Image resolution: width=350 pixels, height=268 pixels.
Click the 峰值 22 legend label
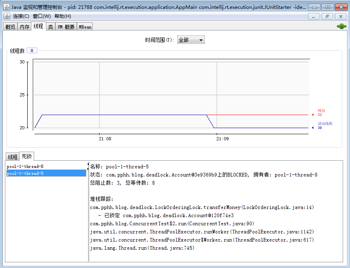pyautogui.click(x=321, y=113)
